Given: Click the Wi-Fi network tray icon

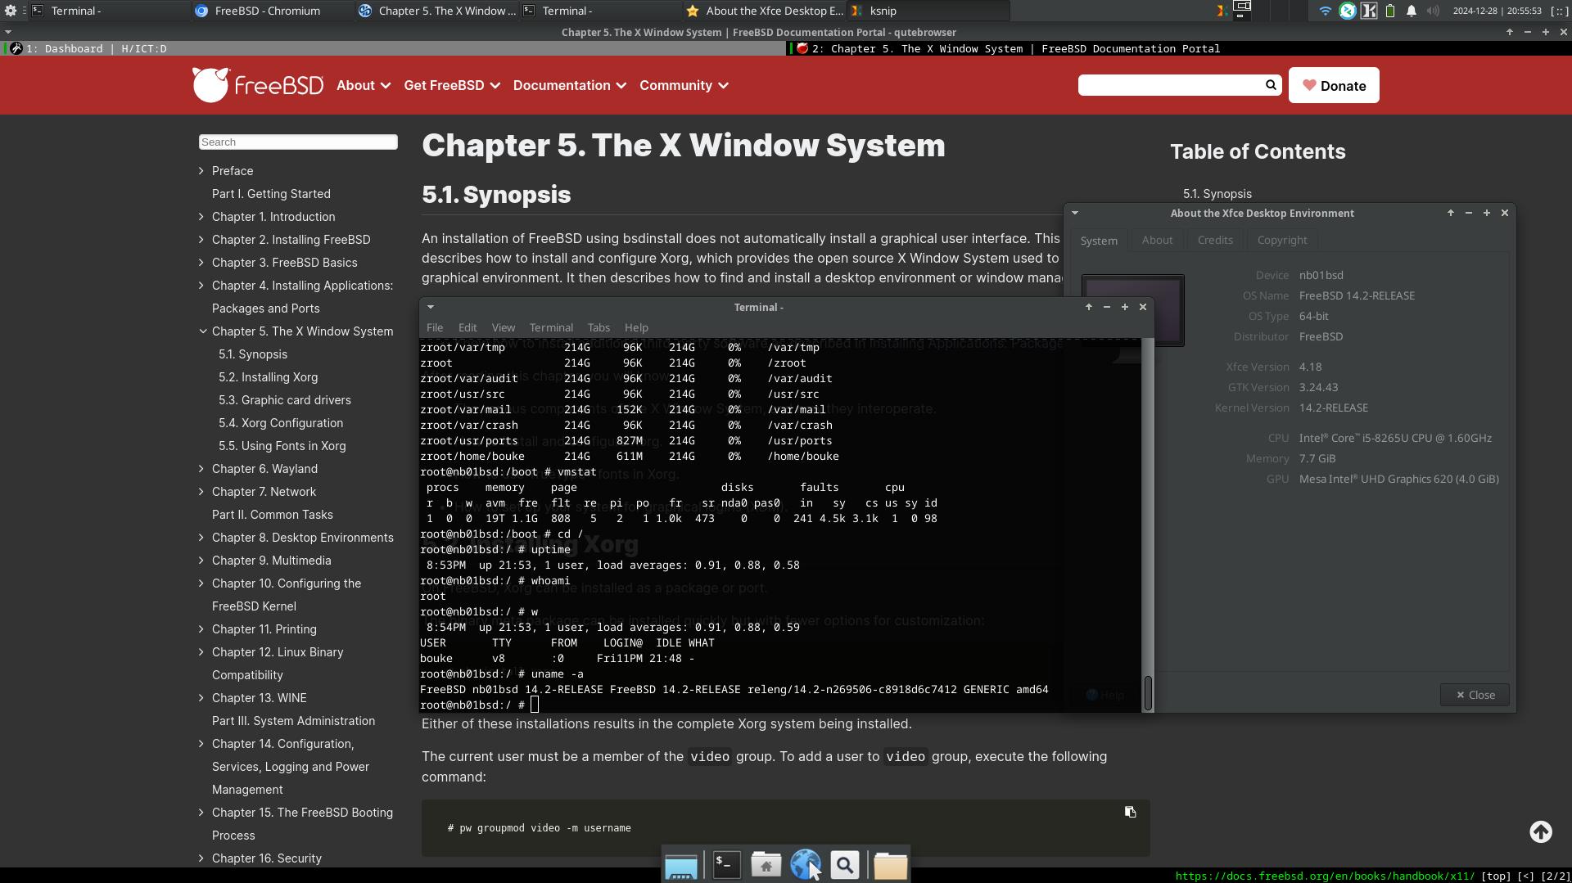Looking at the screenshot, I should [x=1325, y=11].
